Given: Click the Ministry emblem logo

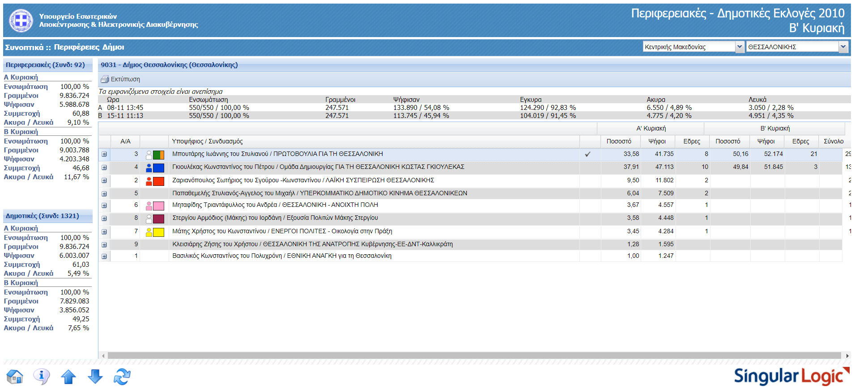Looking at the screenshot, I should [x=21, y=21].
